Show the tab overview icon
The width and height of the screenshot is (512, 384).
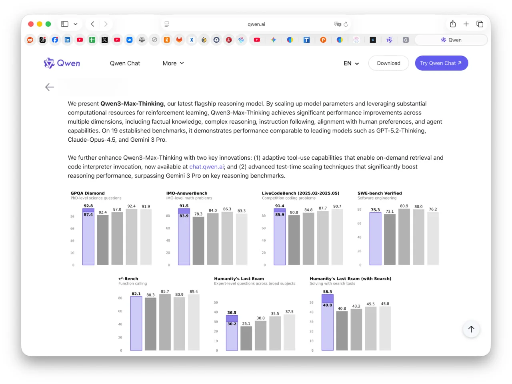click(480, 24)
